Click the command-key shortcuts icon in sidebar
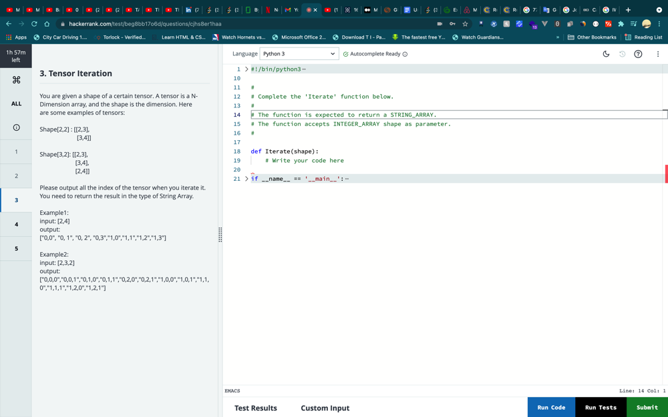The image size is (668, 417). pyautogui.click(x=16, y=79)
